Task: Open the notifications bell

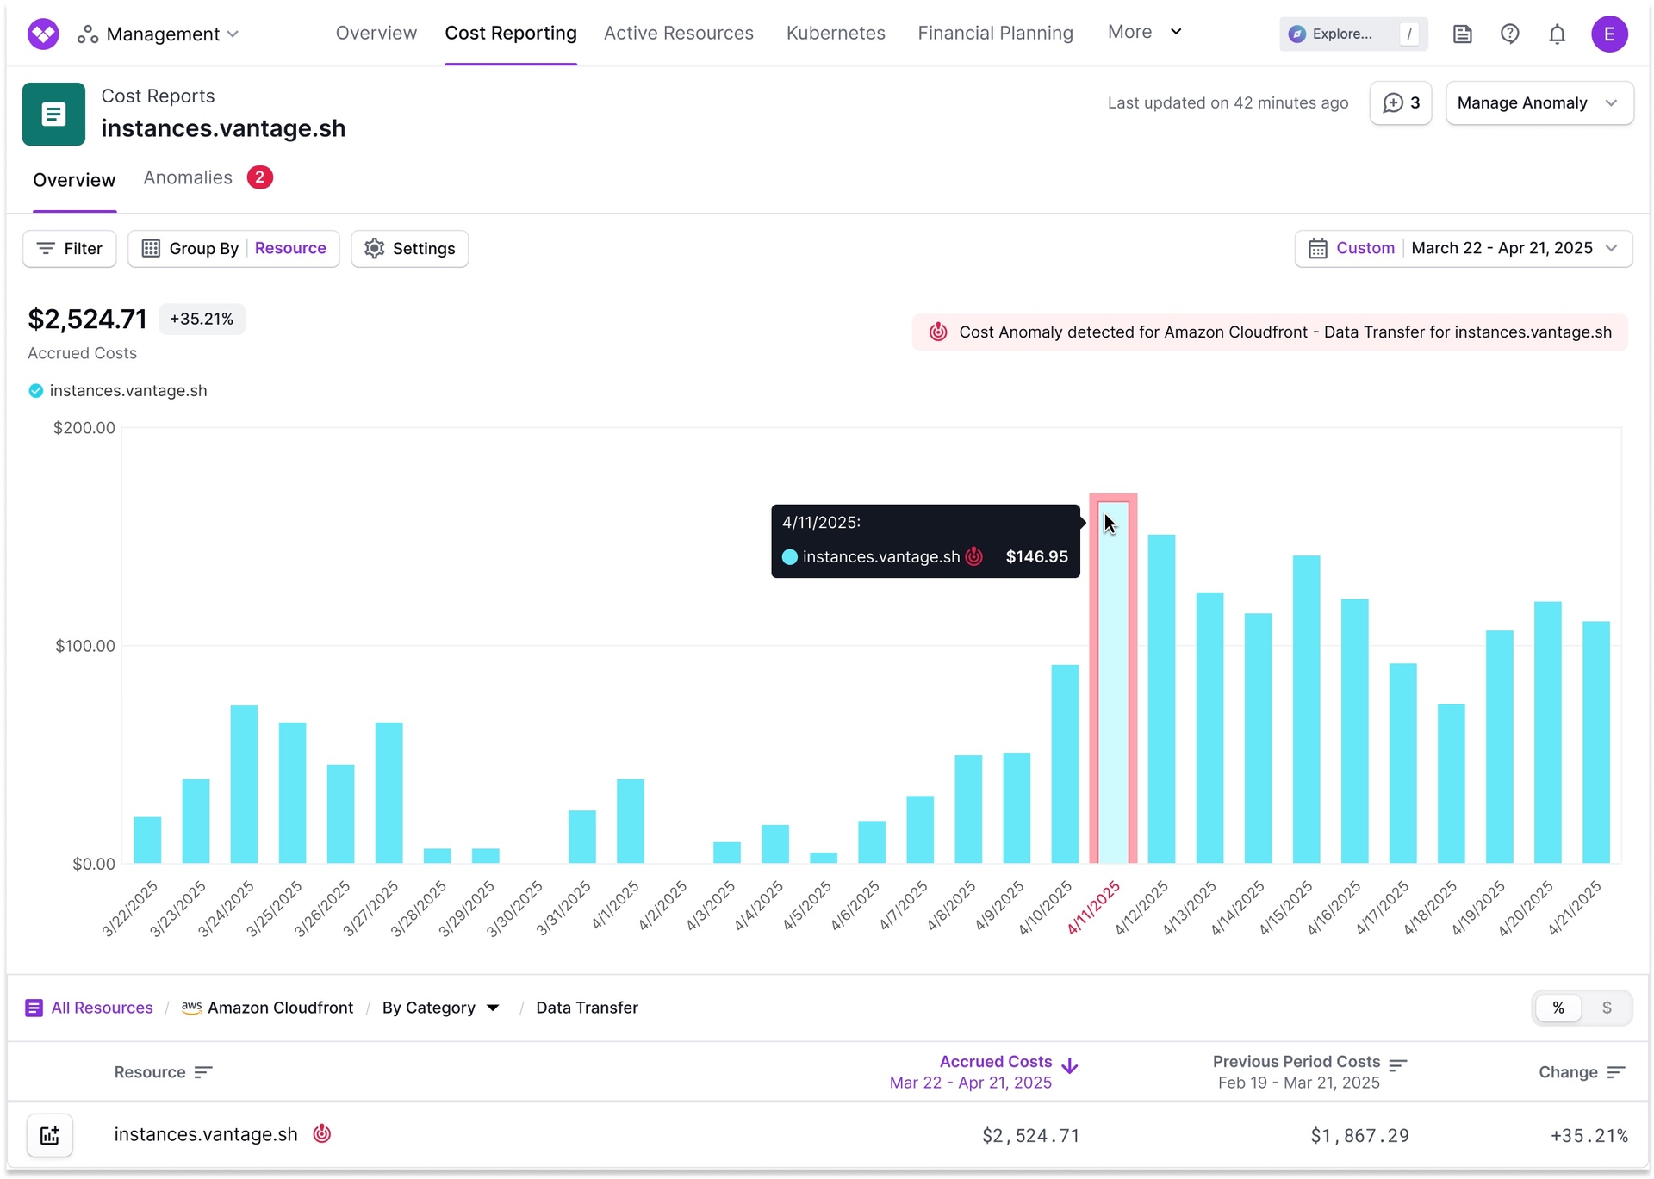Action: pos(1557,34)
